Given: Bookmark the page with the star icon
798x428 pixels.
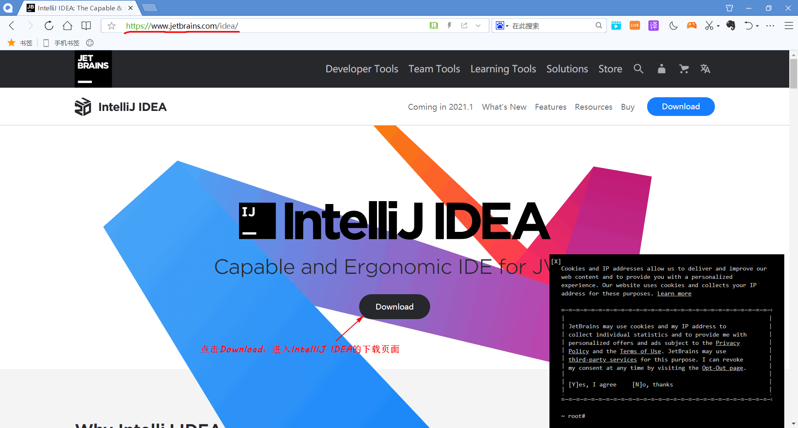Looking at the screenshot, I should point(111,26).
